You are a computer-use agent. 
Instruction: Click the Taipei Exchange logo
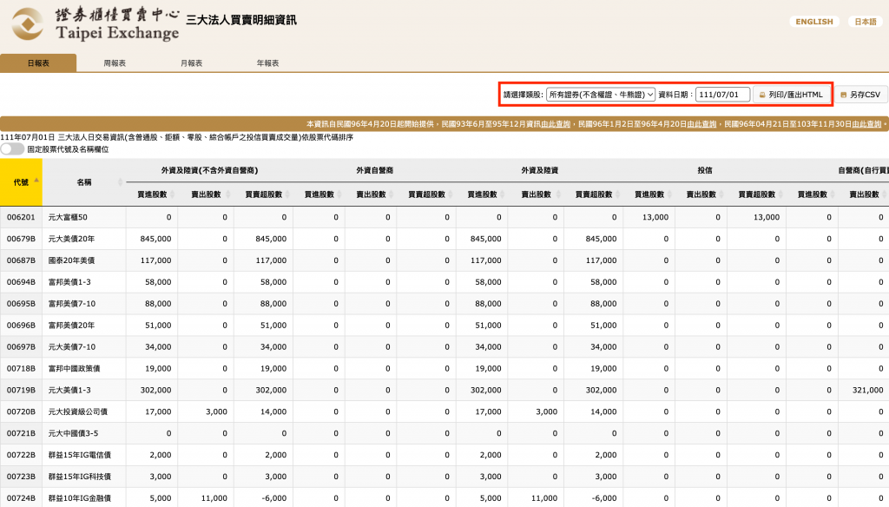pos(95,23)
